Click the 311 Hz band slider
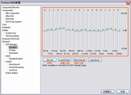 [x=67, y=29]
